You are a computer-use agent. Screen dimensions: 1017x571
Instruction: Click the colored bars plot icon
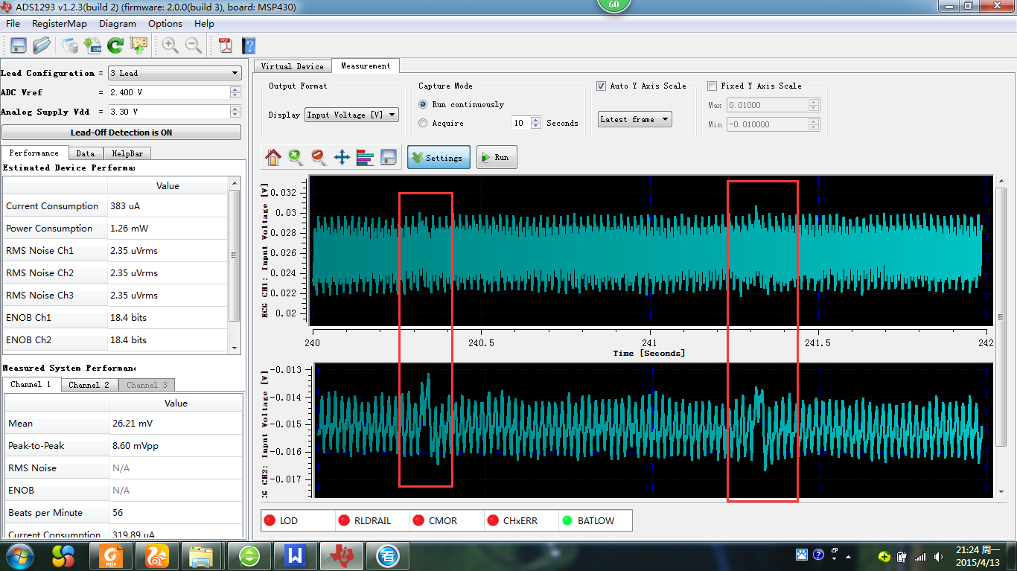[365, 157]
